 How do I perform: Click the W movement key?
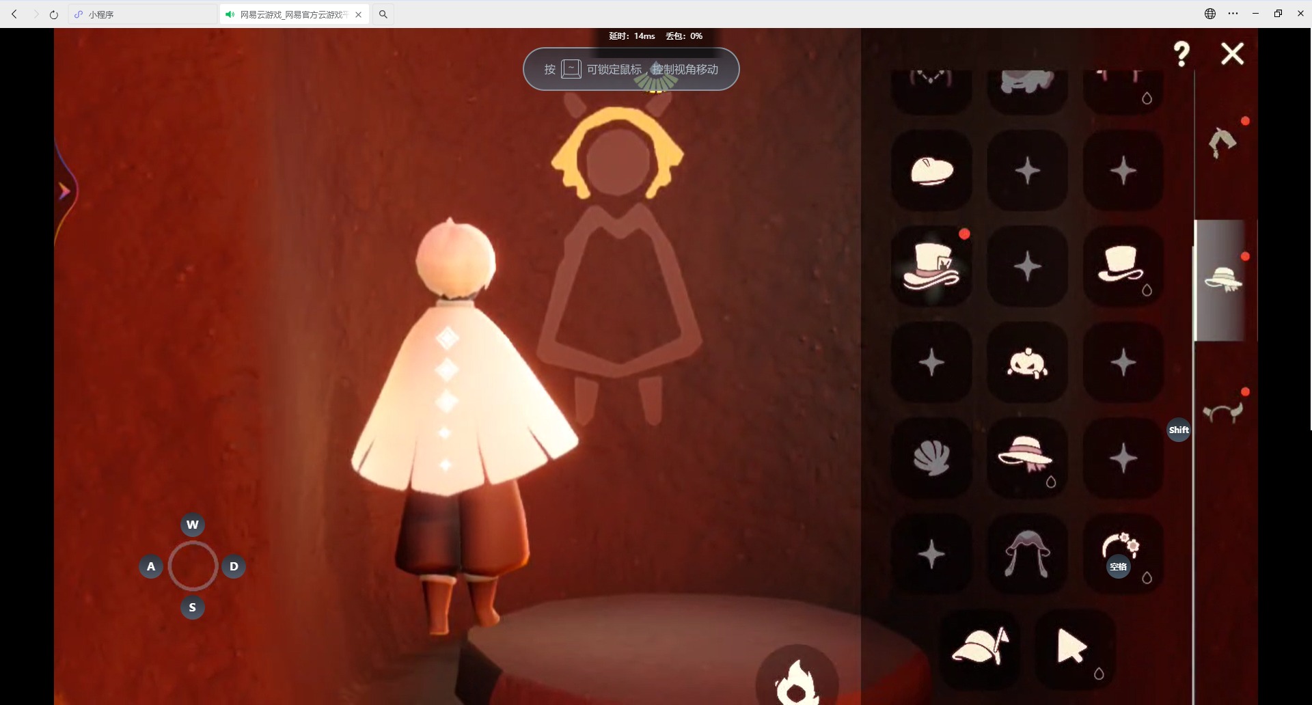pyautogui.click(x=193, y=525)
